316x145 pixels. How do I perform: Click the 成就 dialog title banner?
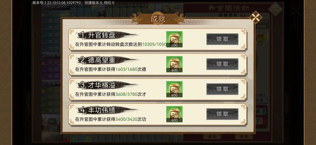[x=158, y=19]
